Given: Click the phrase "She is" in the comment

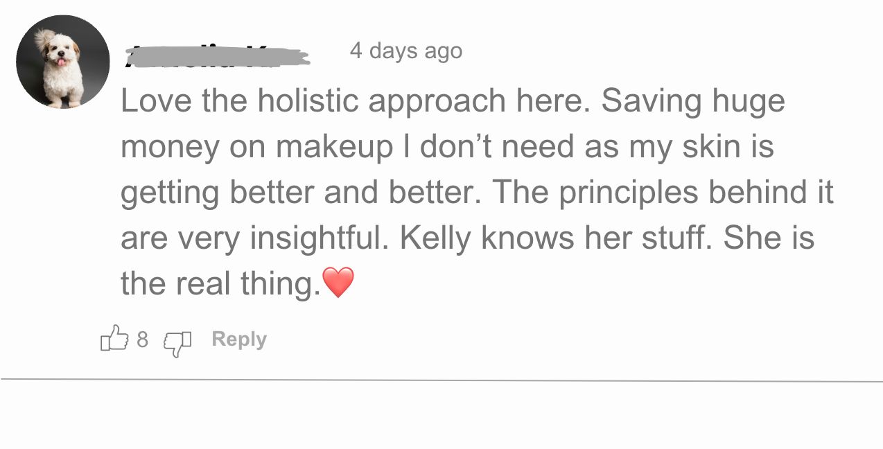Looking at the screenshot, I should (x=769, y=238).
